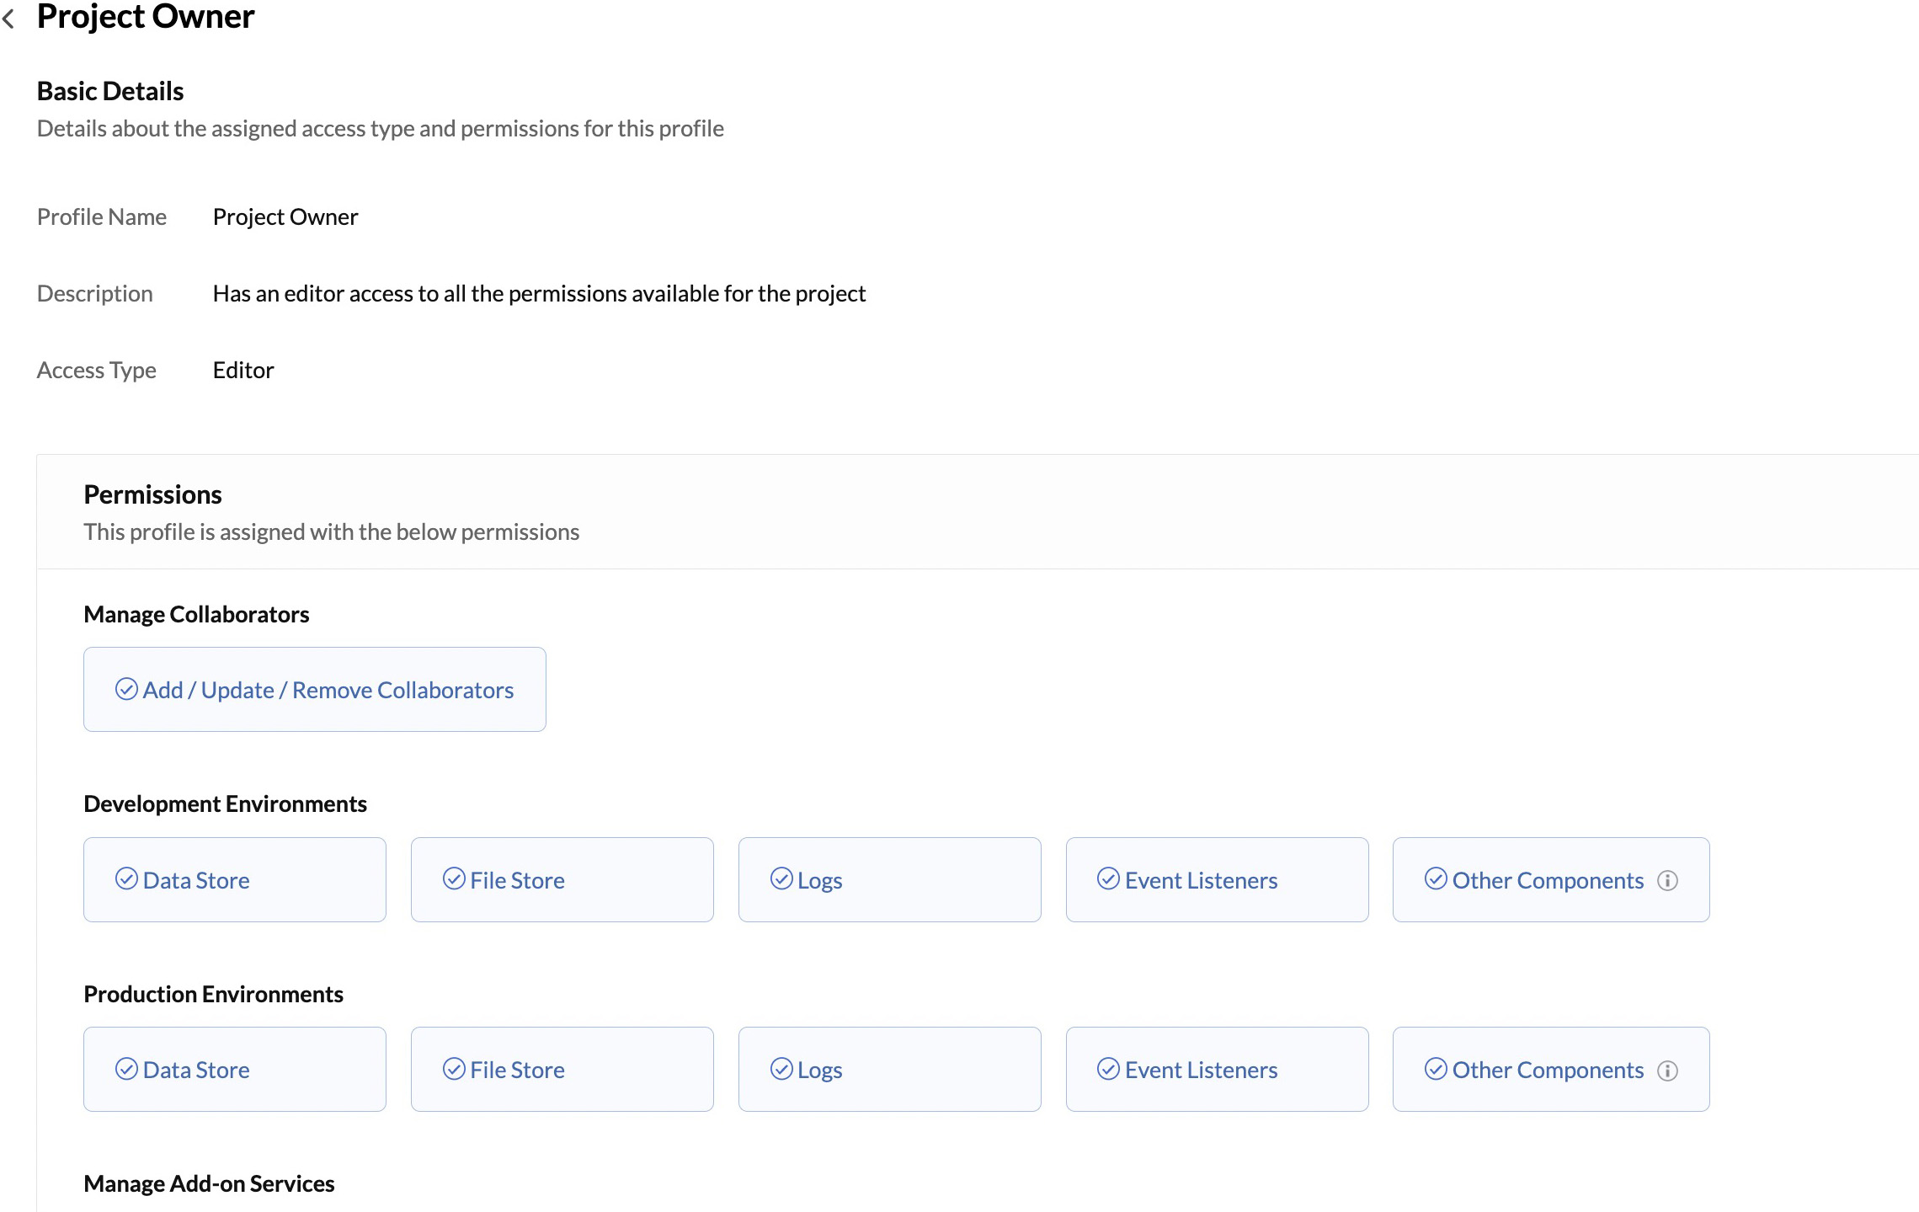Click the checkmark icon on Production Data Store

point(125,1069)
